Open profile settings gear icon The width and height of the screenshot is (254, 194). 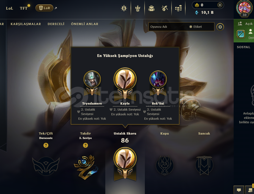pyautogui.click(x=220, y=27)
